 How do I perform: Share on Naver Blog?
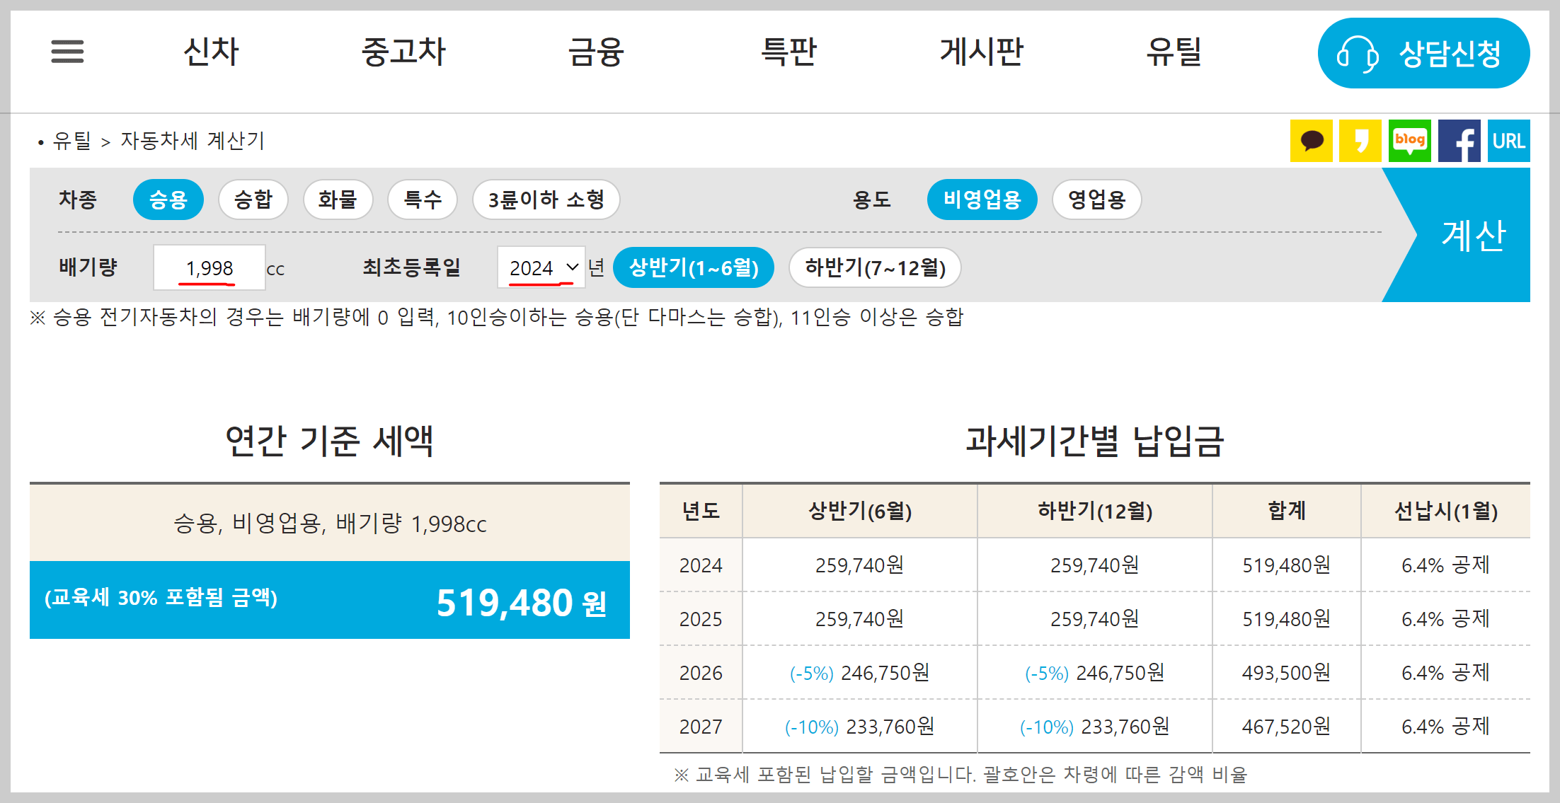tap(1410, 141)
